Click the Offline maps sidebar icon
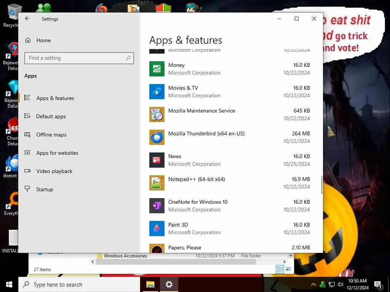 pos(27,134)
